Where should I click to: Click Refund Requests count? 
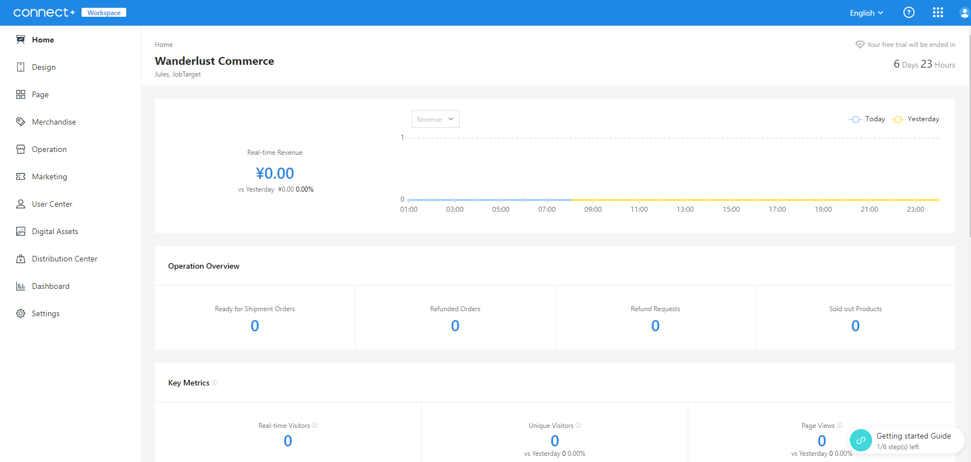(x=655, y=326)
